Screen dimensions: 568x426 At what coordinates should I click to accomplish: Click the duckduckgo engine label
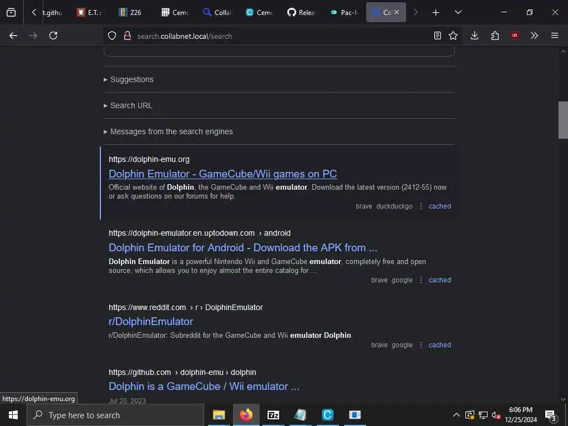(394, 206)
